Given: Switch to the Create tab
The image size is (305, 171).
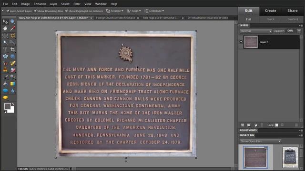Looking at the screenshot, I should click(x=270, y=11).
